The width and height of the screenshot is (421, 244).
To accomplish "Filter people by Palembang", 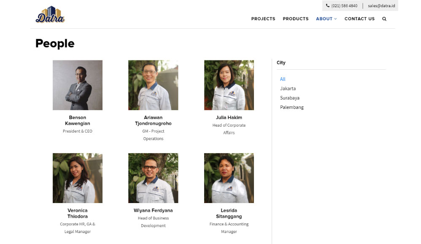I will click(292, 107).
